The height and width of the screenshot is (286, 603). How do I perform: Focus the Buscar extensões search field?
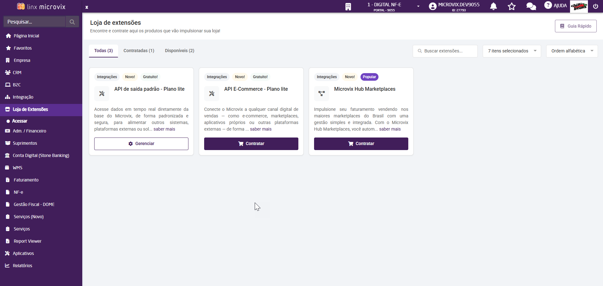[x=445, y=51]
